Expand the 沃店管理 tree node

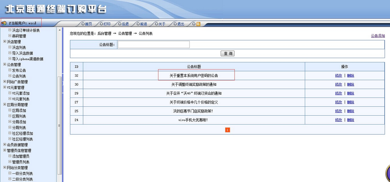pos(5,41)
